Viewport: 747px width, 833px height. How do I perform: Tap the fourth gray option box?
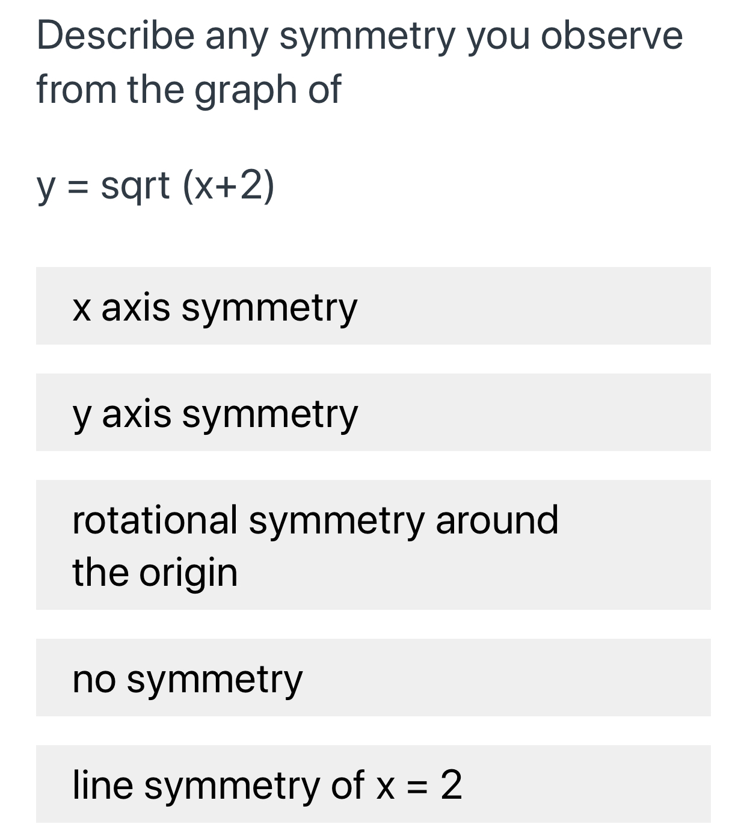coord(373,677)
